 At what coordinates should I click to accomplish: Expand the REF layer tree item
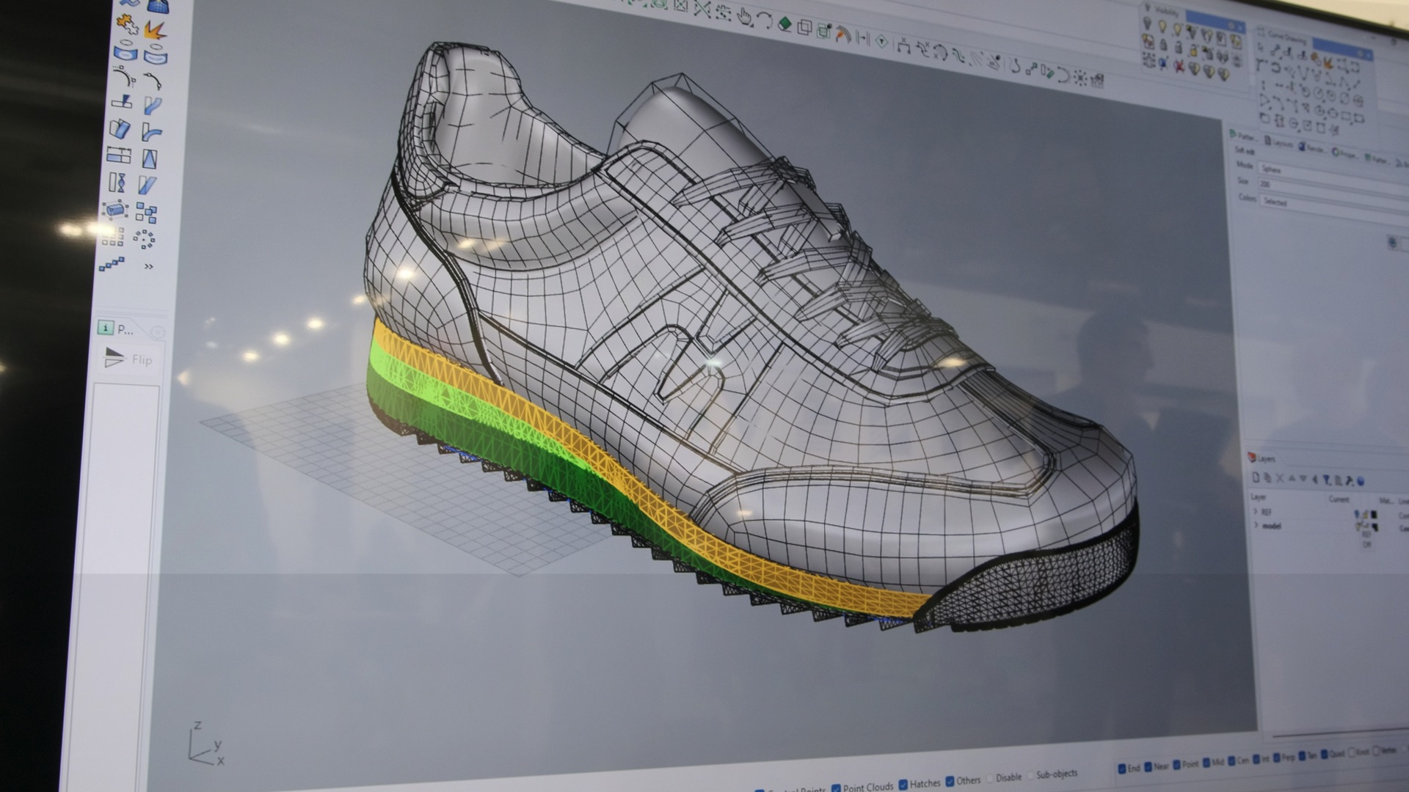point(1256,511)
